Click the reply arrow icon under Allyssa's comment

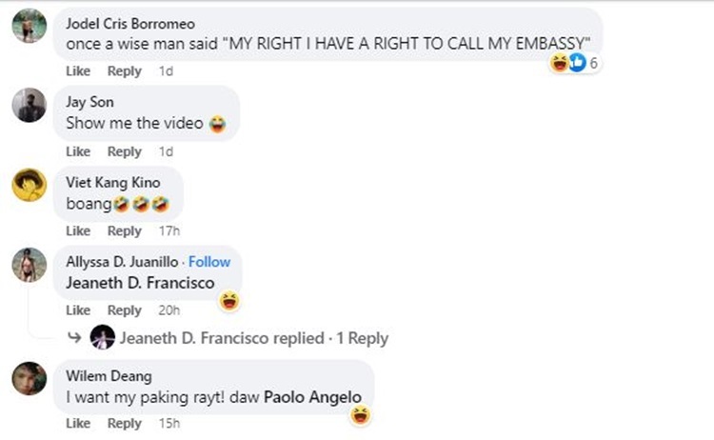click(74, 337)
